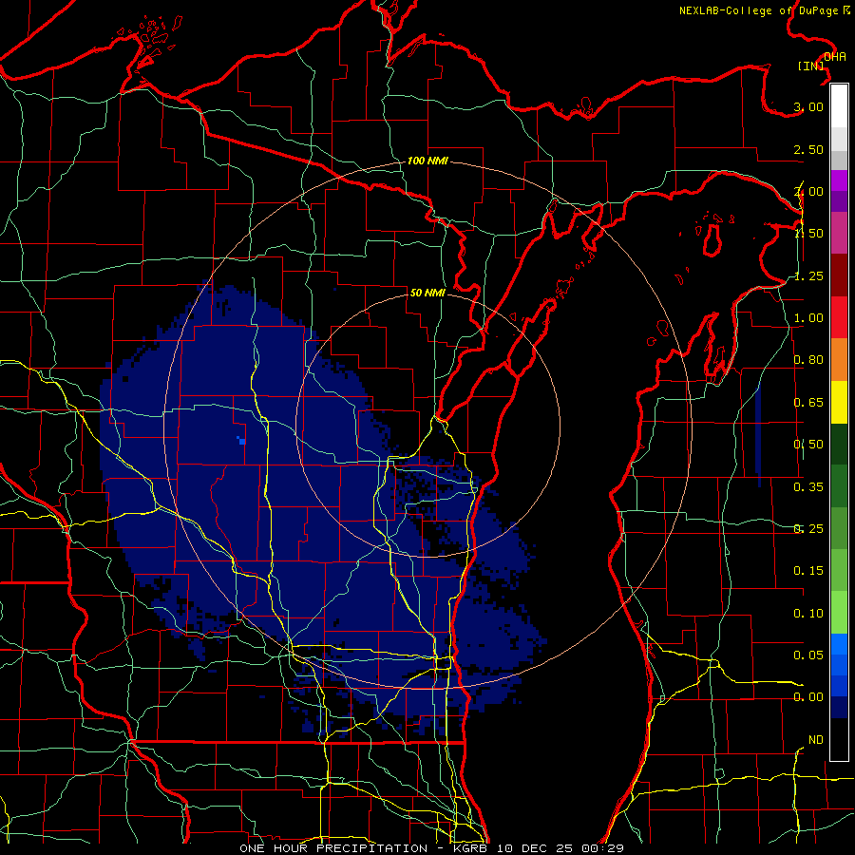Click the 0.35 legend value

point(808,487)
